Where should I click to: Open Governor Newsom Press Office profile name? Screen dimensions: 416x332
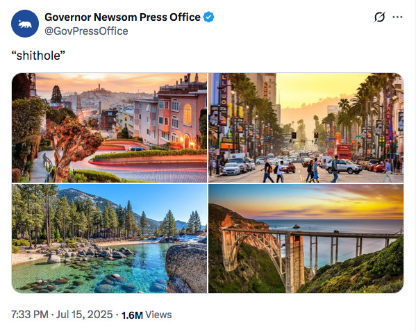122,17
